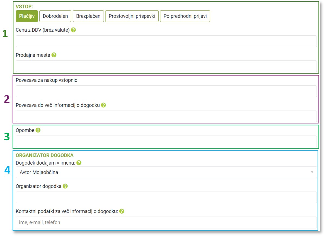Focus the Povezava za nakup vstopnic field

click(166, 91)
